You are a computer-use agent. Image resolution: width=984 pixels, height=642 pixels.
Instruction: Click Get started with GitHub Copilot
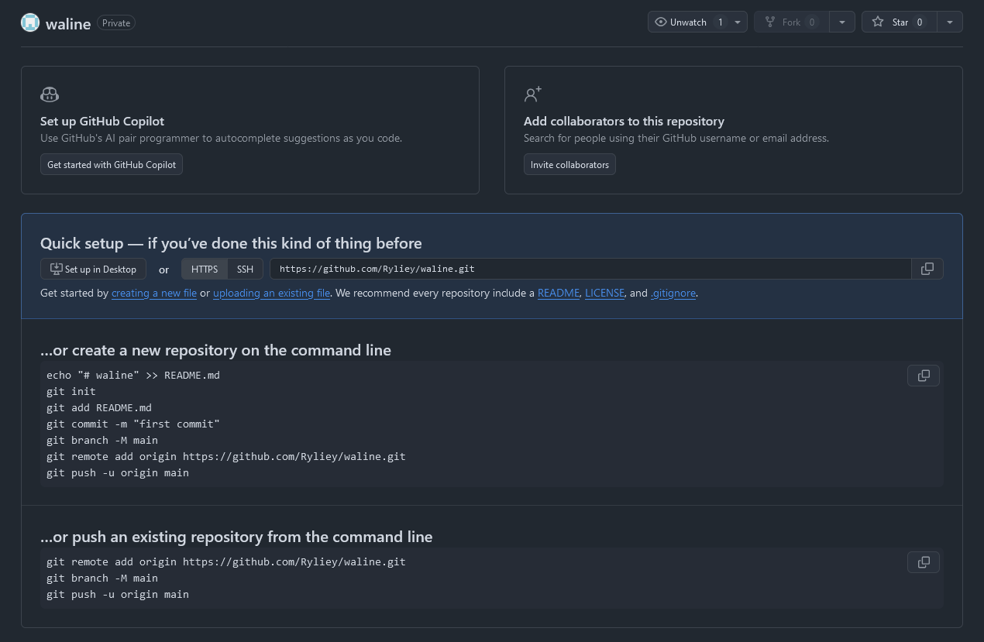111,164
